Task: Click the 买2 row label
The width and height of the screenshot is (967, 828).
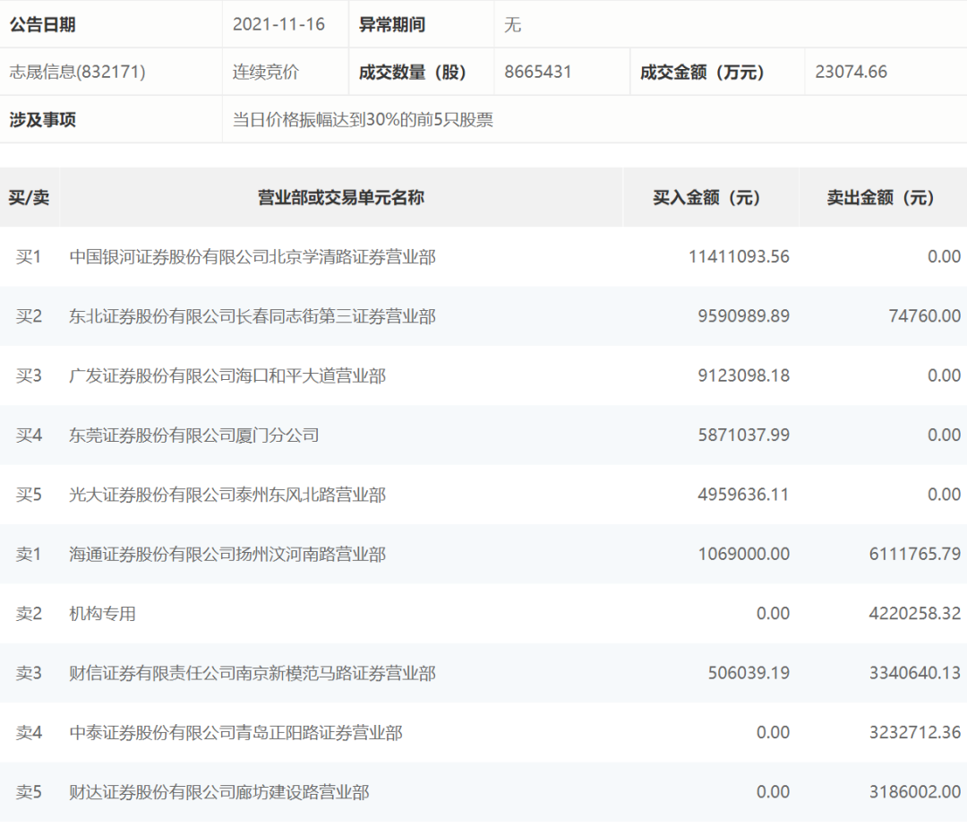Action: pyautogui.click(x=29, y=316)
